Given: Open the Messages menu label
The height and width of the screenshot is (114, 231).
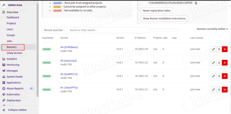Looking at the screenshot, I should [12, 71].
